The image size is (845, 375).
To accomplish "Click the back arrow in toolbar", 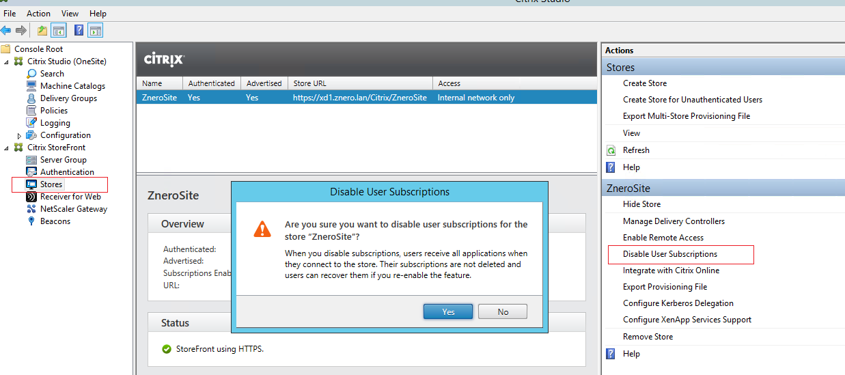I will [6, 30].
